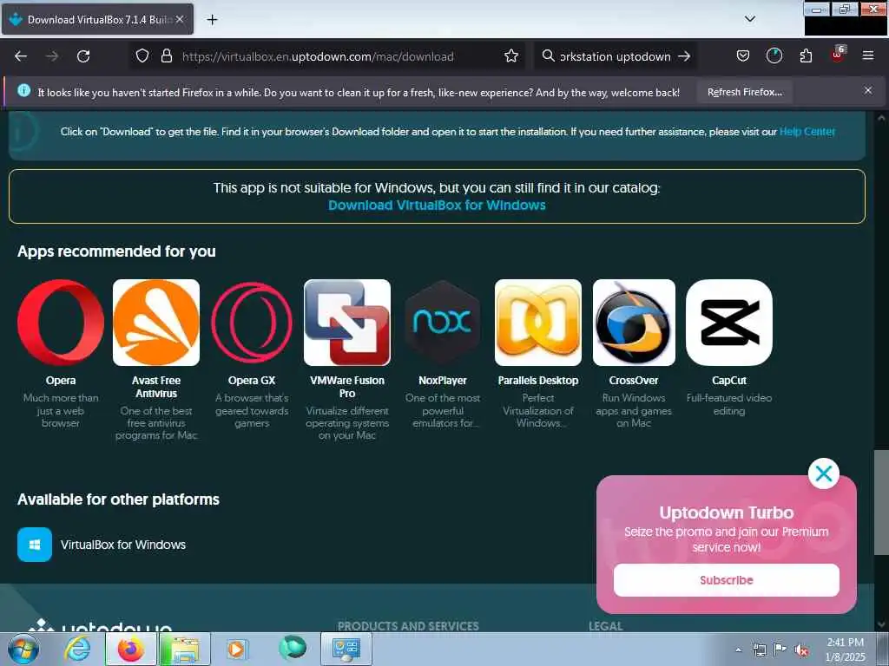Open the clock showing 2:41 PM

(846, 650)
